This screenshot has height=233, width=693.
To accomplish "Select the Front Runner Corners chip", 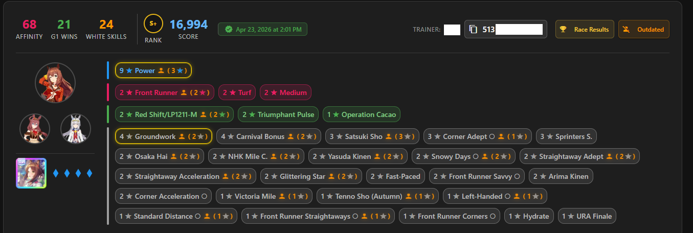I will point(450,216).
